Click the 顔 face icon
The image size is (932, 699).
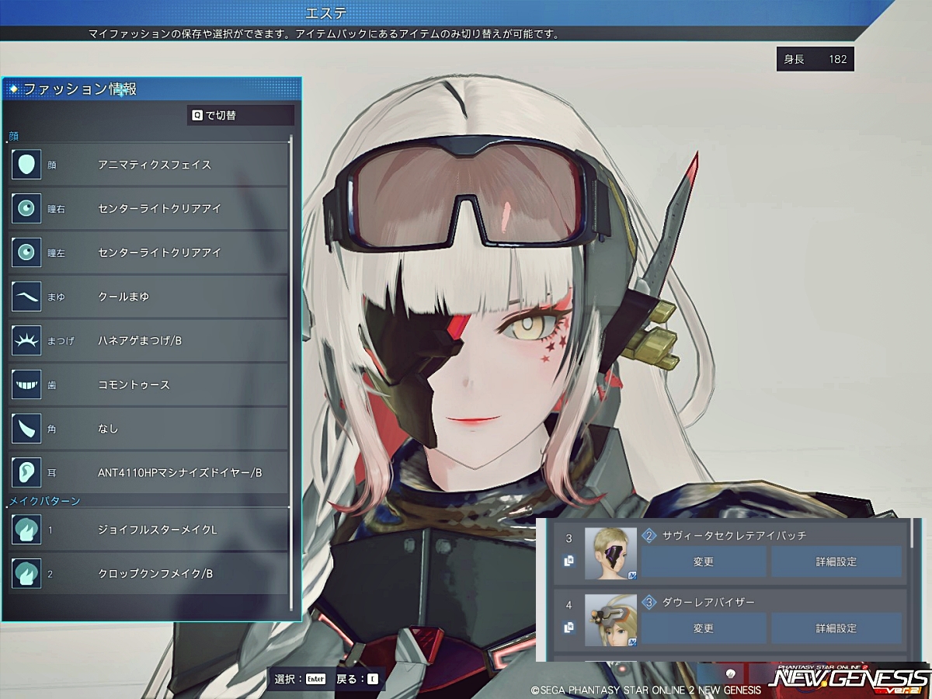[26, 165]
